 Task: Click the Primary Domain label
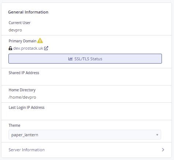[22, 41]
